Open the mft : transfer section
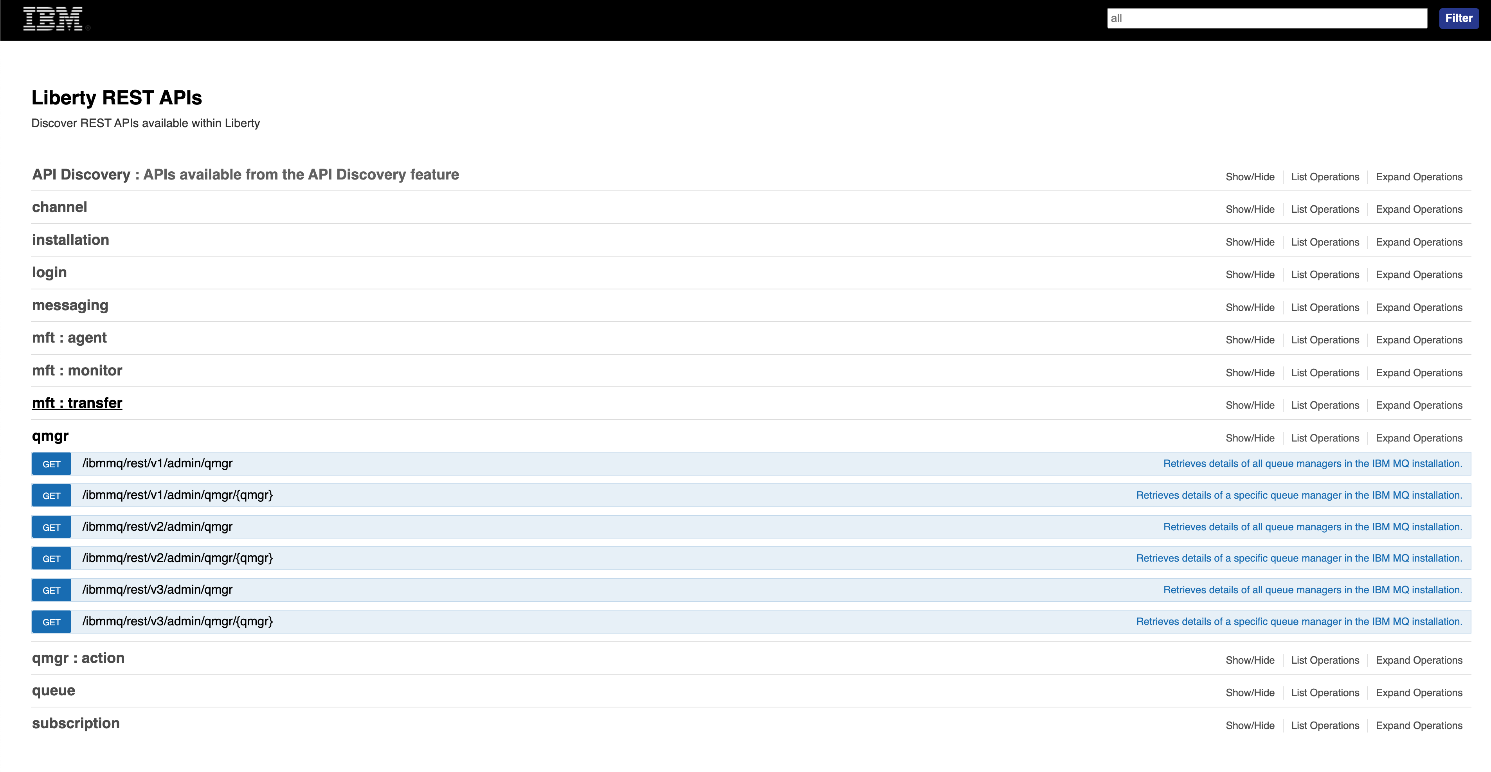This screenshot has height=772, width=1491. [x=77, y=402]
